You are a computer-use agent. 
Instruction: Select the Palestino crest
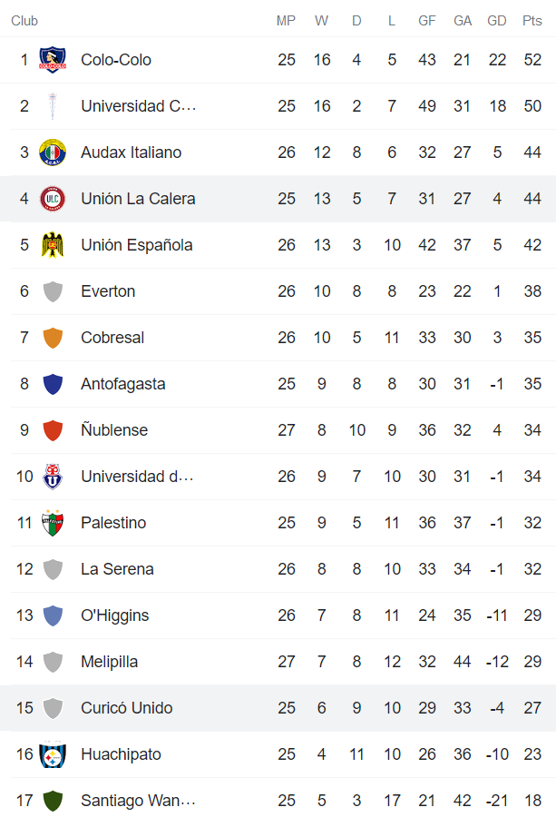point(53,522)
